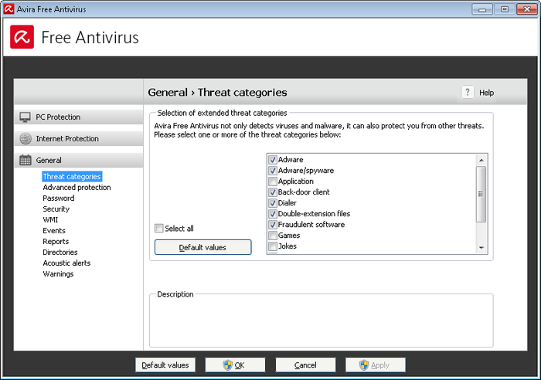The image size is (541, 380).
Task: Open the Reports settings
Action: 56,242
